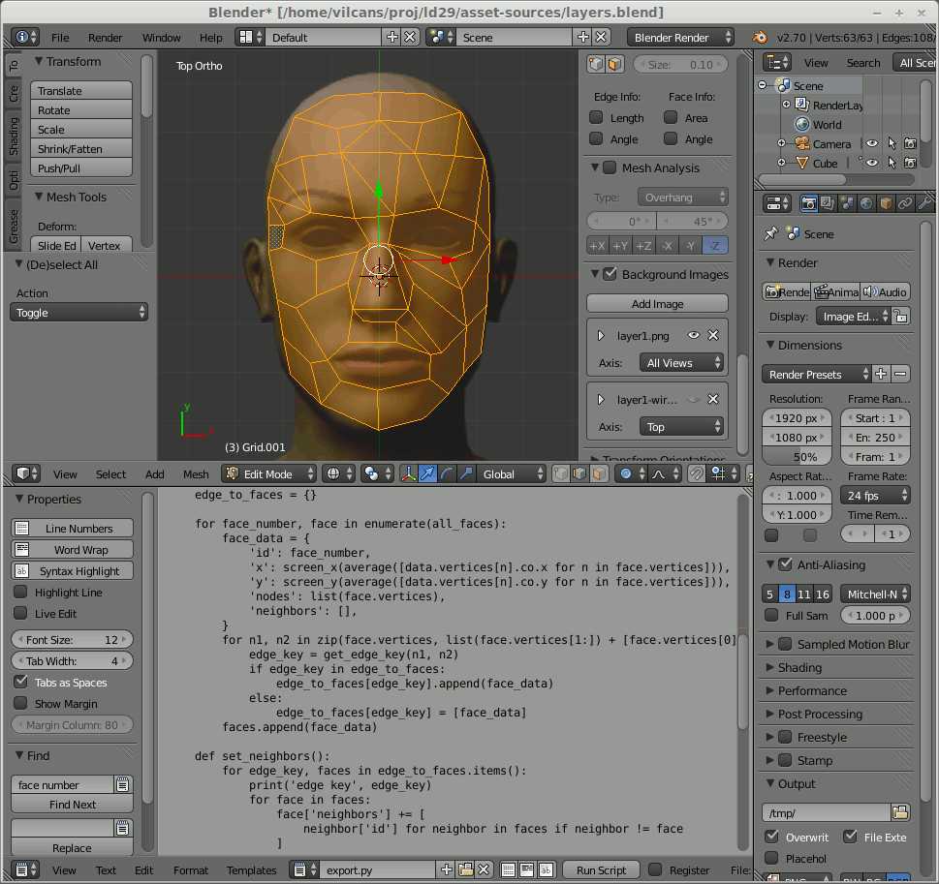Open Render Layers properties tab icon
The image size is (939, 884).
point(828,203)
